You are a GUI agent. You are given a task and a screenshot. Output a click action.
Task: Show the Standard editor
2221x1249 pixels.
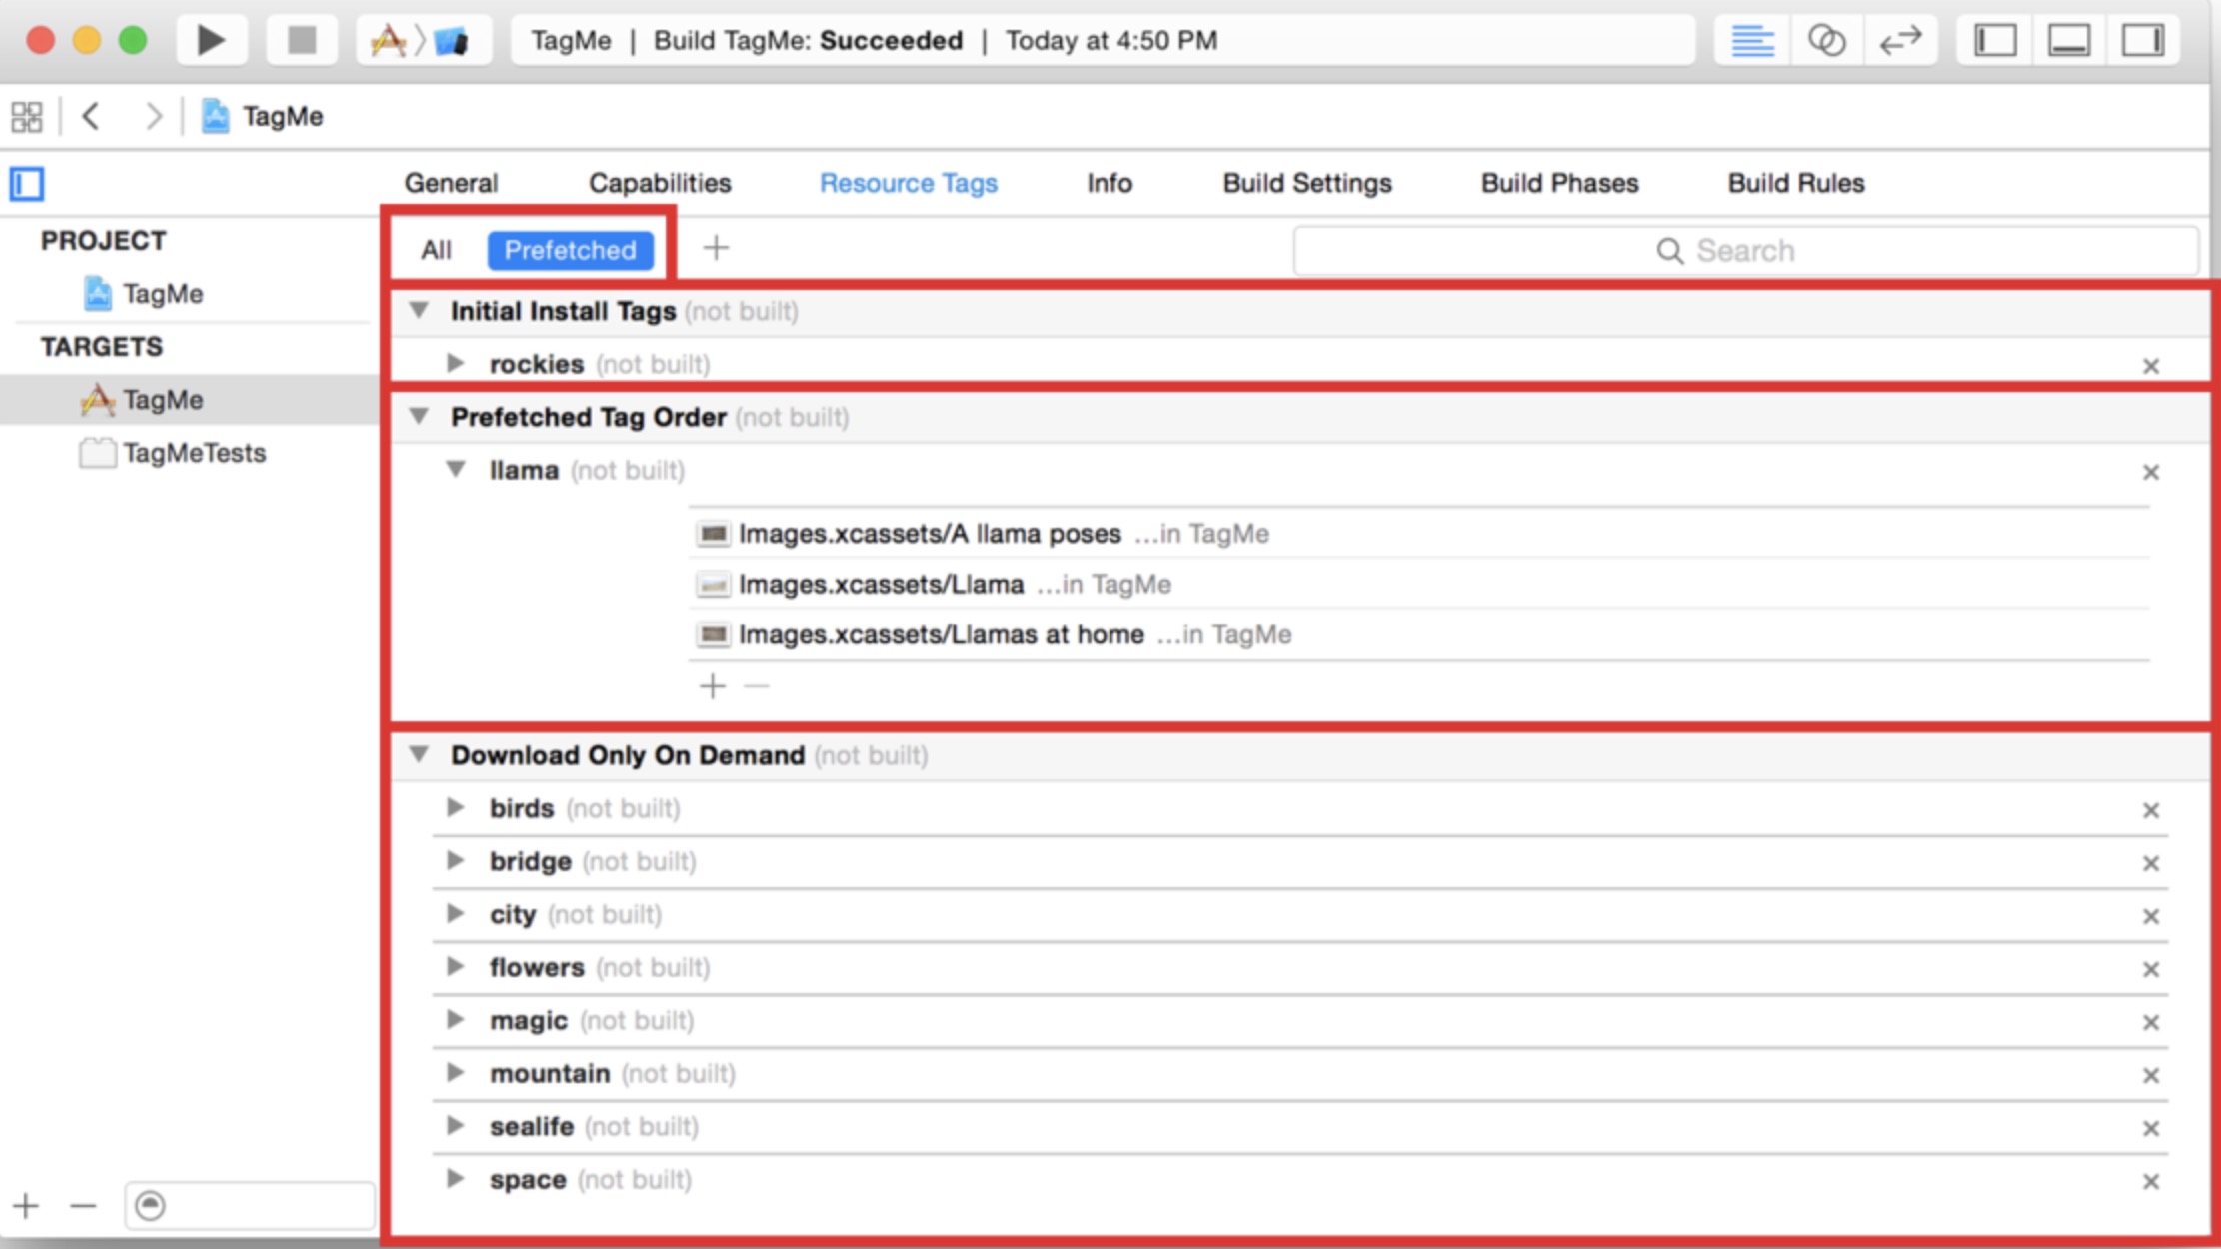point(1752,40)
